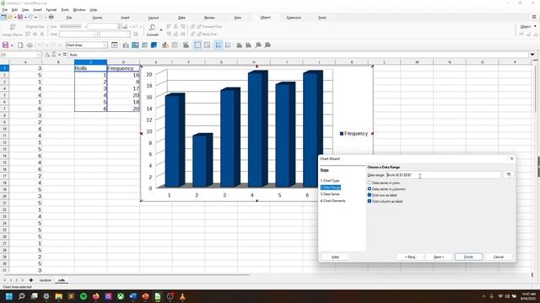Switch to the random sheet tab
This screenshot has height=303, width=540.
(x=45, y=280)
